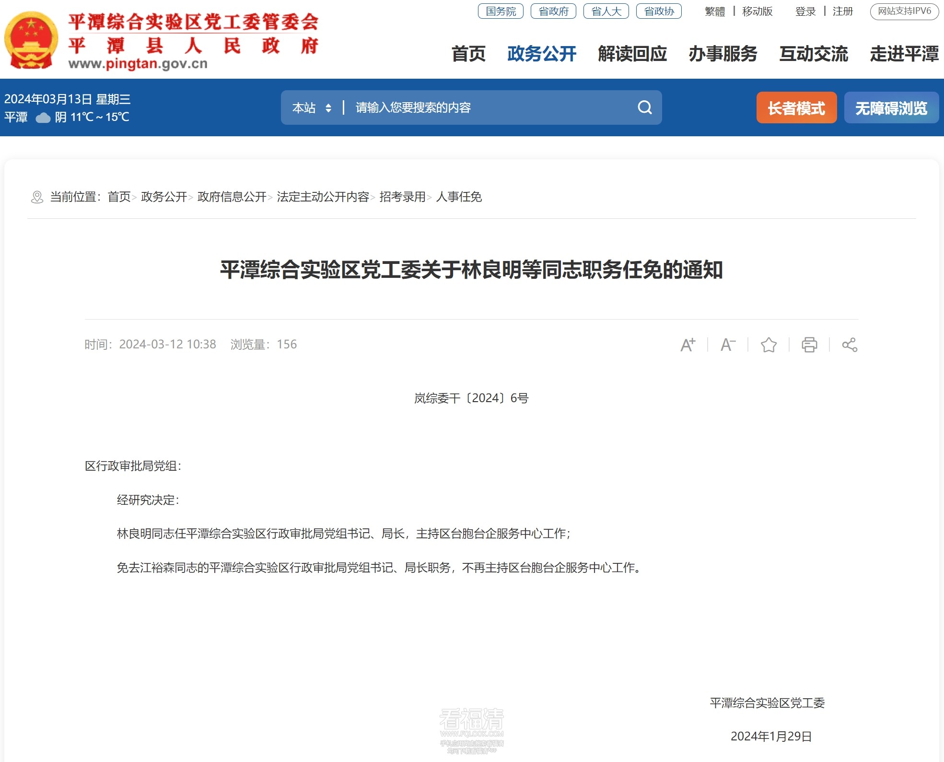Image resolution: width=944 pixels, height=762 pixels.
Task: Click the A- icon to shrink text
Action: pyautogui.click(x=727, y=344)
